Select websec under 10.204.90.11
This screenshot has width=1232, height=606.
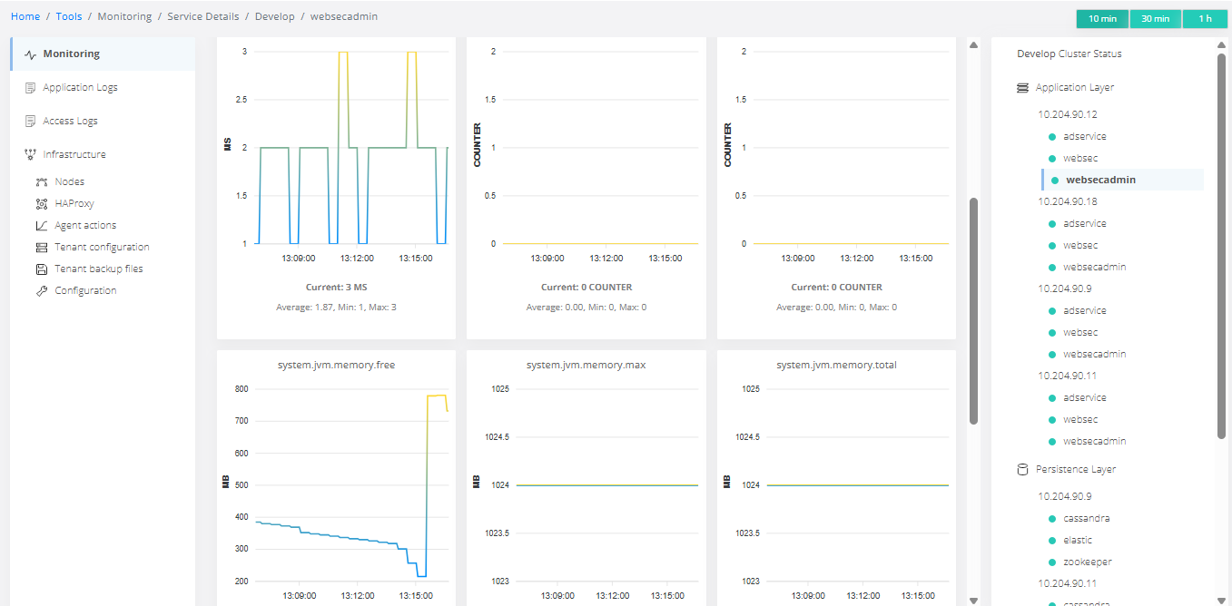[x=1080, y=420]
